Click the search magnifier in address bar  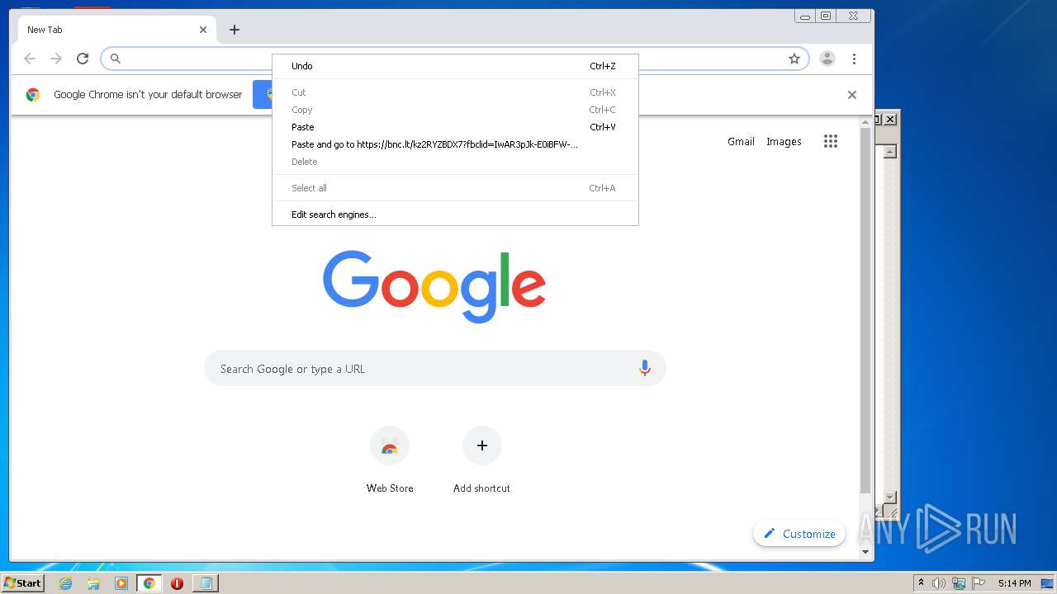(116, 59)
